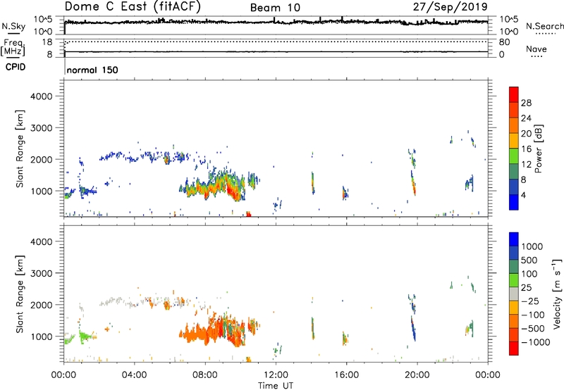This screenshot has height=390, width=564.
Task: Click the red -1000 velocity swatch
Action: tap(514, 348)
